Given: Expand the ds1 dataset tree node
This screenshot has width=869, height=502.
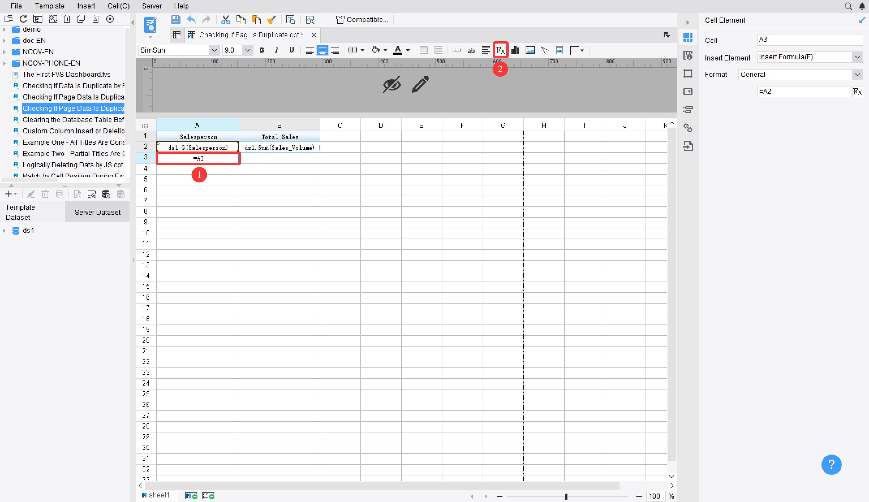Looking at the screenshot, I should pyautogui.click(x=5, y=230).
